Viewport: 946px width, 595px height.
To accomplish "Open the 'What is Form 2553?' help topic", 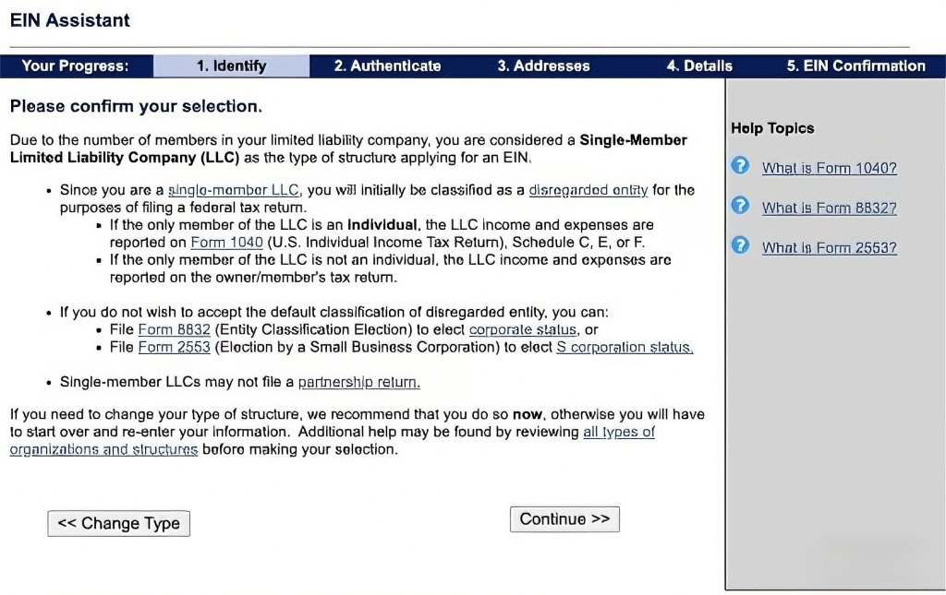I will [x=829, y=247].
